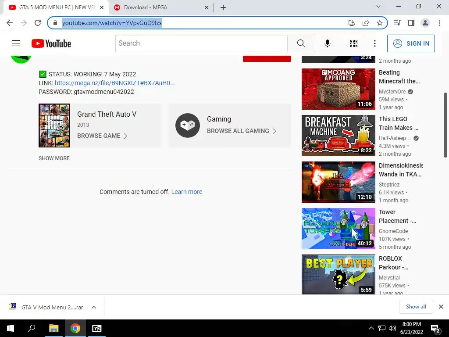This screenshot has width=449, height=337.
Task: Open the YouTube hamburger guide menu
Action: [16, 43]
